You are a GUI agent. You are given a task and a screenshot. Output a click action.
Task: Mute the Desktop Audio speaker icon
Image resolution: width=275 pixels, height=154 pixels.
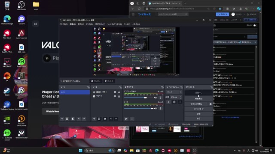[x=156, y=98]
